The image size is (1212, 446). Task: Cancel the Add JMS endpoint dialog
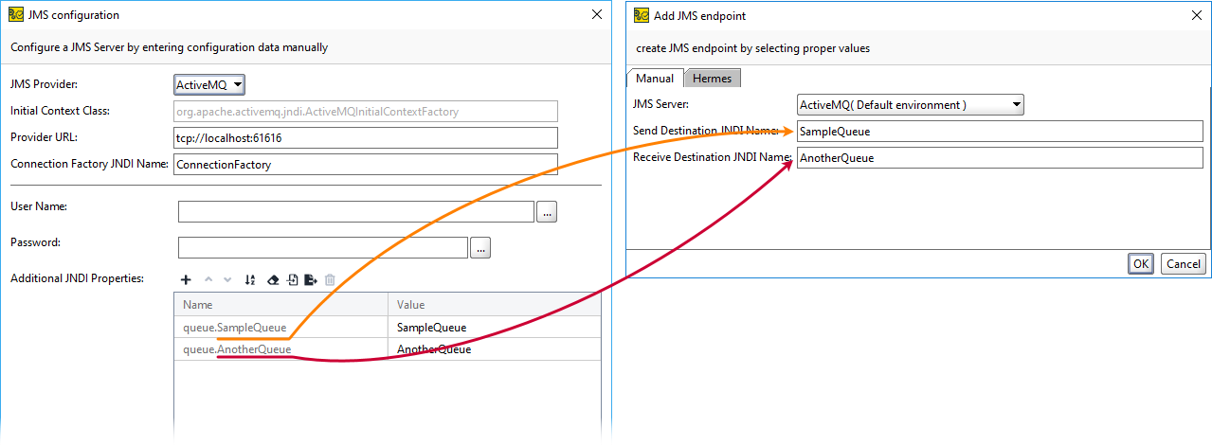pos(1184,264)
